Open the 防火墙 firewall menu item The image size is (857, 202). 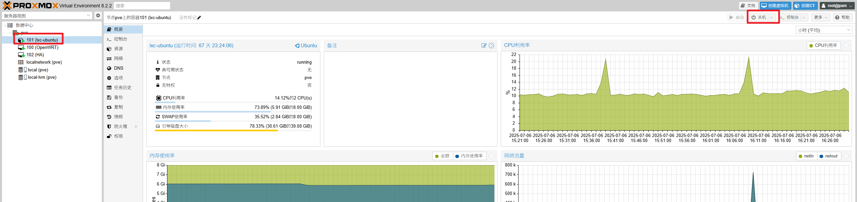coord(121,126)
